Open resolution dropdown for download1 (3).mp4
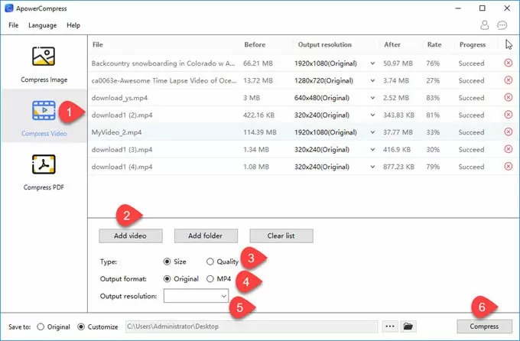The height and width of the screenshot is (341, 520). pos(372,150)
